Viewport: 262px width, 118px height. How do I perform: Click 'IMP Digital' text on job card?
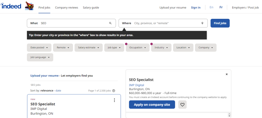tap(39, 109)
